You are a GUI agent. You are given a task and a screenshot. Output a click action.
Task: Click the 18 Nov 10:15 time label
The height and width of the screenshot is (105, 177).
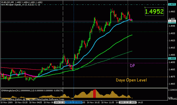[x=93, y=102]
